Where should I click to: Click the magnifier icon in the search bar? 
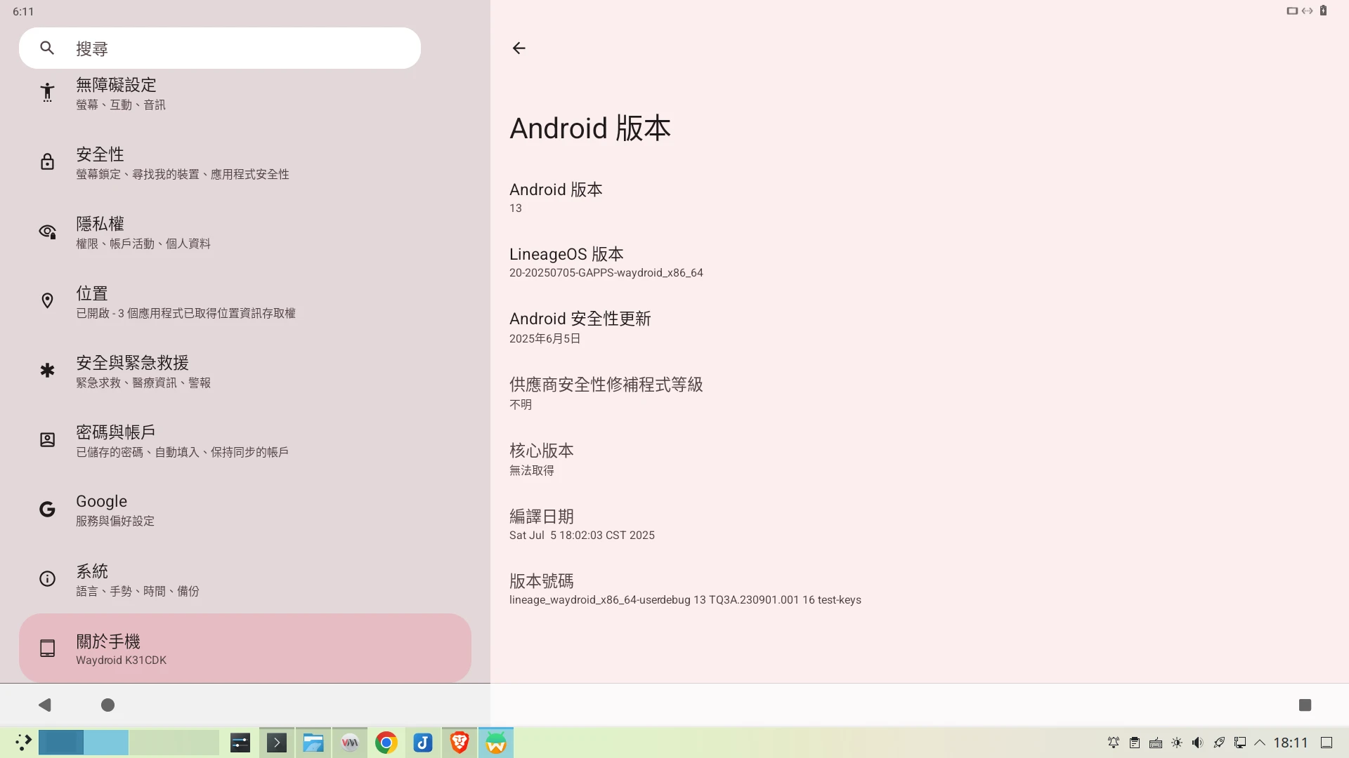coord(47,48)
